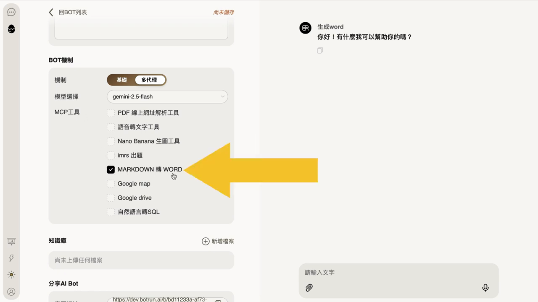This screenshot has height=302, width=538.
Task: Click the plus circle icon for 新增檔案
Action: [206, 241]
